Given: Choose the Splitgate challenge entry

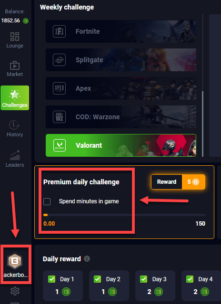Looking at the screenshot, I should click(121, 60).
